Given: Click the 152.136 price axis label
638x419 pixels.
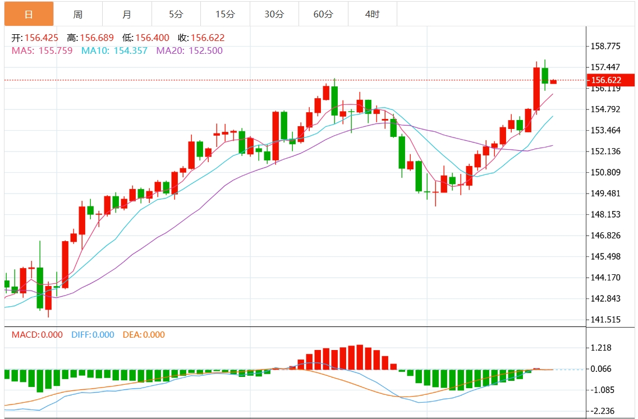Looking at the screenshot, I should pyautogui.click(x=605, y=151).
